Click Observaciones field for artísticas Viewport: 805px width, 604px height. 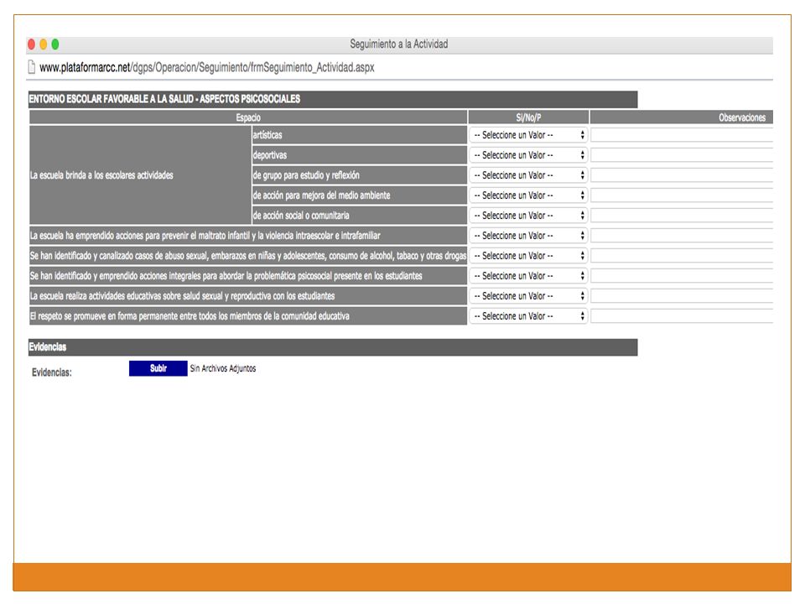pyautogui.click(x=682, y=135)
